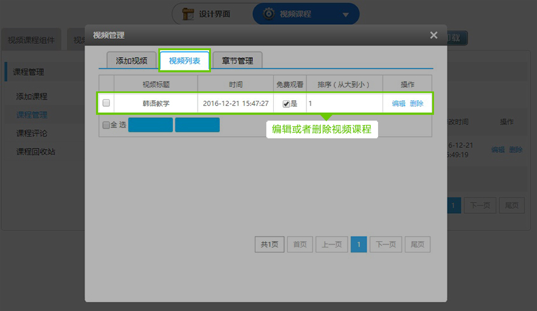Viewport: 537px width, 311px height.
Task: Click the first blue button beside 全选
Action: point(151,124)
